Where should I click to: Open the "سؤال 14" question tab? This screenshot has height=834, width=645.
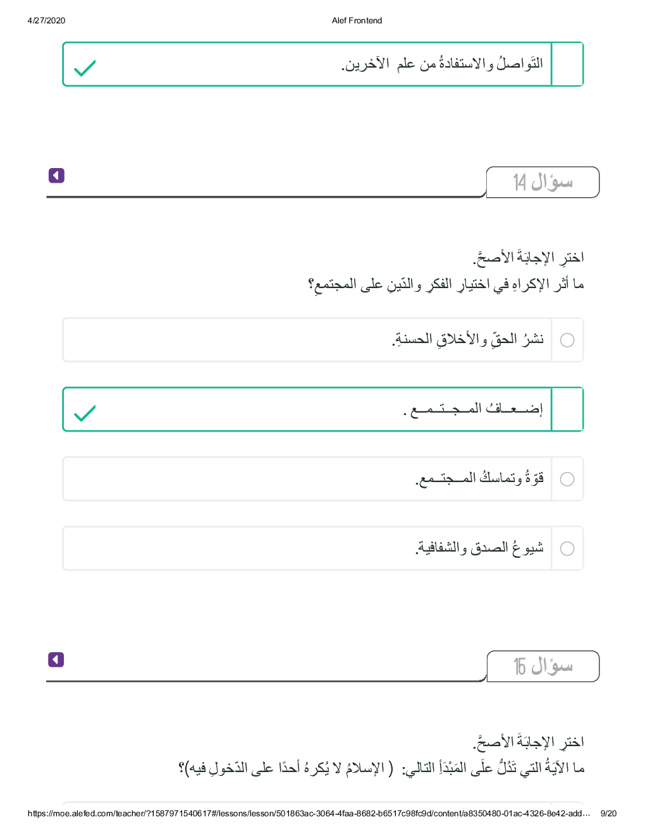(x=543, y=183)
